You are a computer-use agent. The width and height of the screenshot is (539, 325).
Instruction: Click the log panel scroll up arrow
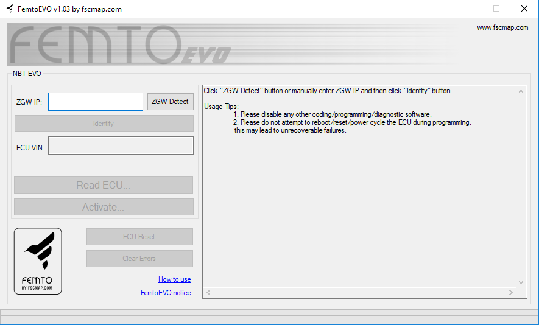(x=521, y=91)
